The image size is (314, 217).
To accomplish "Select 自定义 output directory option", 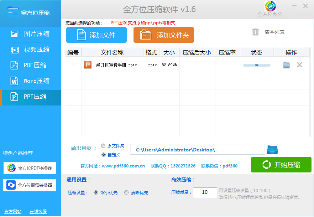I will [x=103, y=155].
